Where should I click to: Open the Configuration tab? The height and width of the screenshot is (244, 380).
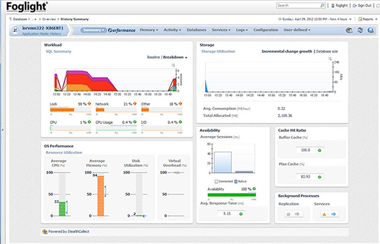coord(265,30)
